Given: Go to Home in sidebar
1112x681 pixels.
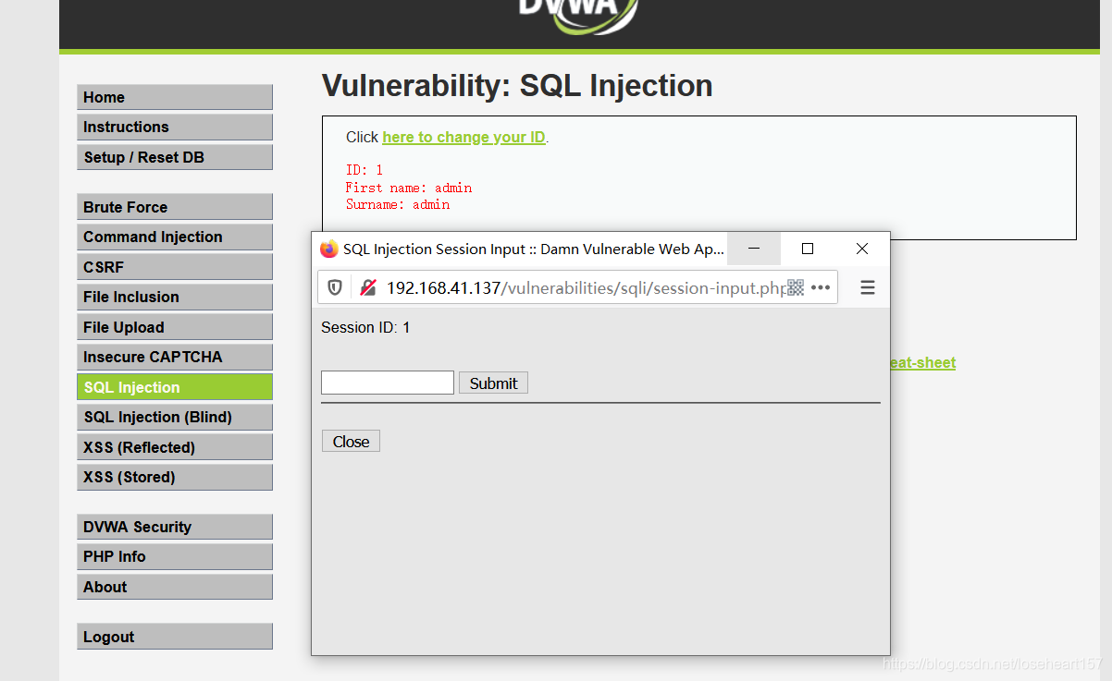Looking at the screenshot, I should (175, 97).
